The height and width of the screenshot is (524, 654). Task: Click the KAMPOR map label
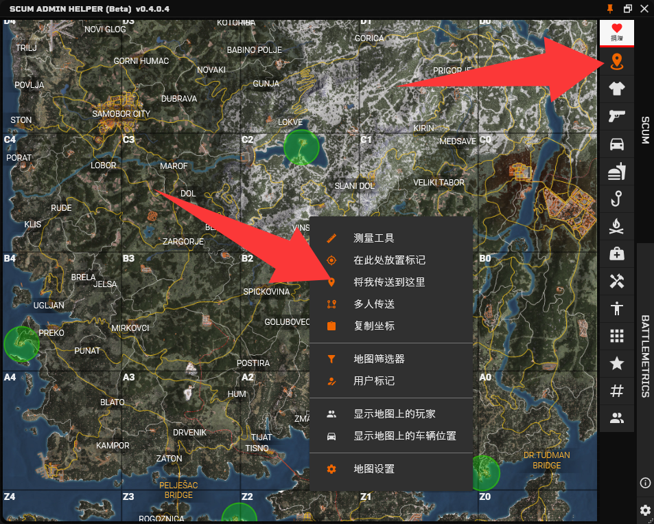pos(113,446)
